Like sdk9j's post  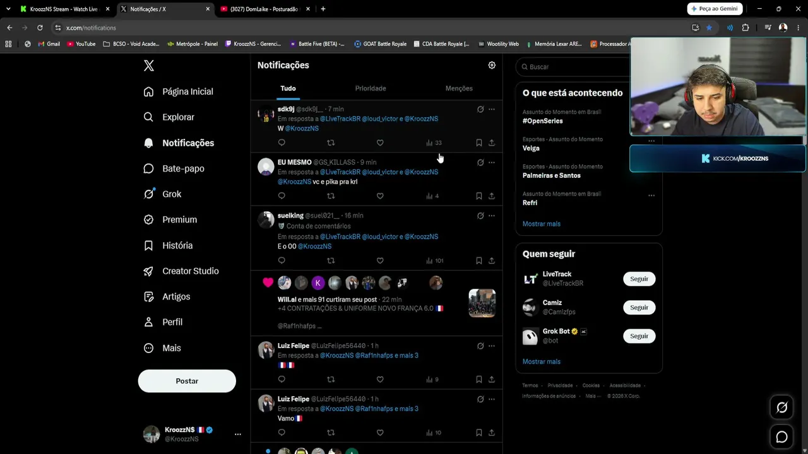380,143
